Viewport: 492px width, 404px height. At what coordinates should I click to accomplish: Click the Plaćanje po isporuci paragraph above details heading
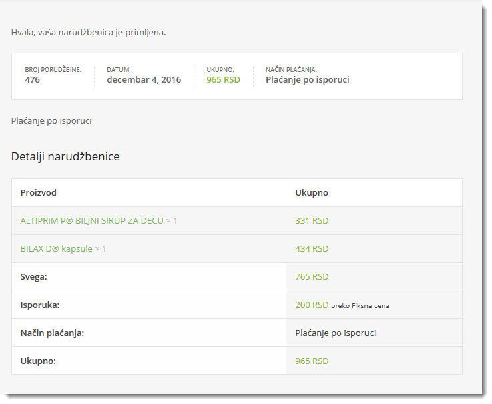(x=51, y=121)
